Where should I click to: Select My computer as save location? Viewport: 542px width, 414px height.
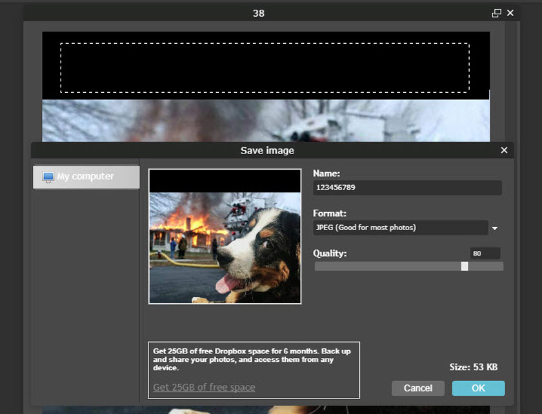click(86, 177)
